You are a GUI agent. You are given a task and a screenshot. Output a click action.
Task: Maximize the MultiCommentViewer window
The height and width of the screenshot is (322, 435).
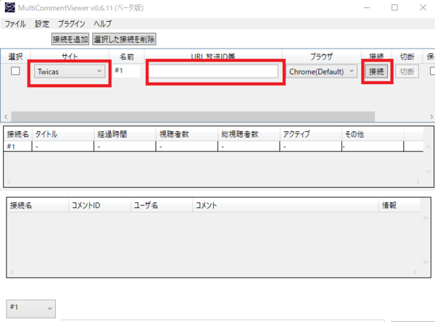(x=394, y=7)
